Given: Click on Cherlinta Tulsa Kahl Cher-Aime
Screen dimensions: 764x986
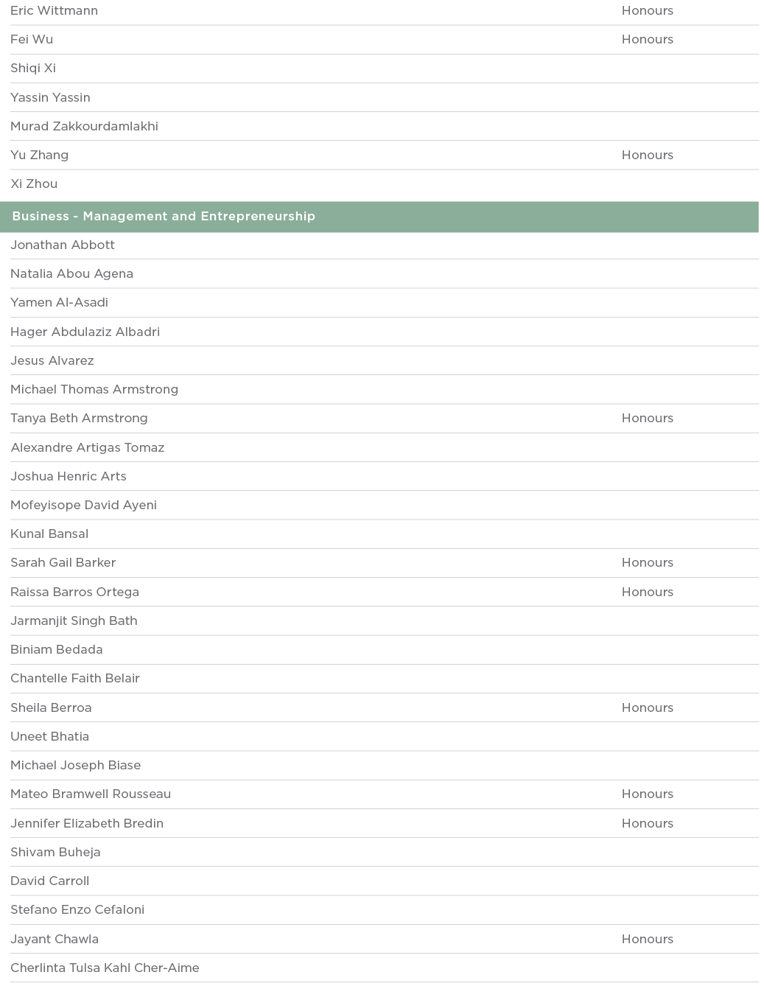Looking at the screenshot, I should [105, 968].
